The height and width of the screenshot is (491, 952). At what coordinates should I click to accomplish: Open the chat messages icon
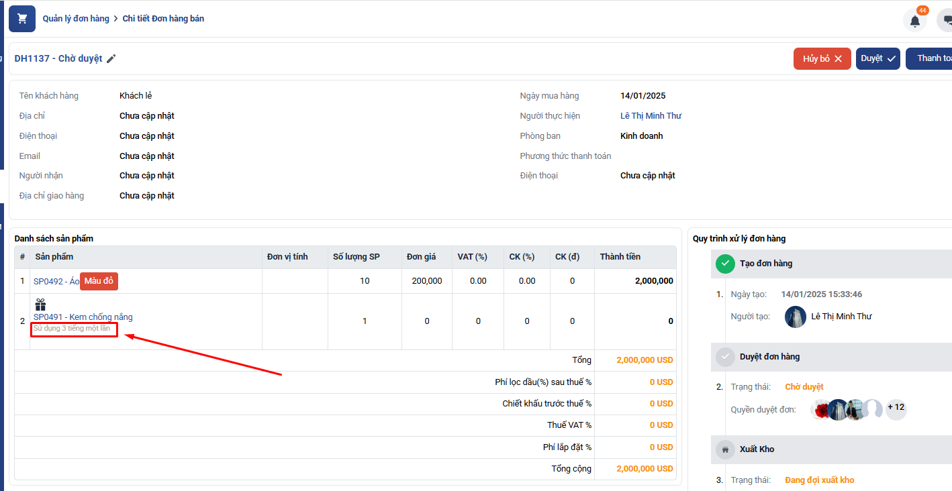pos(946,21)
